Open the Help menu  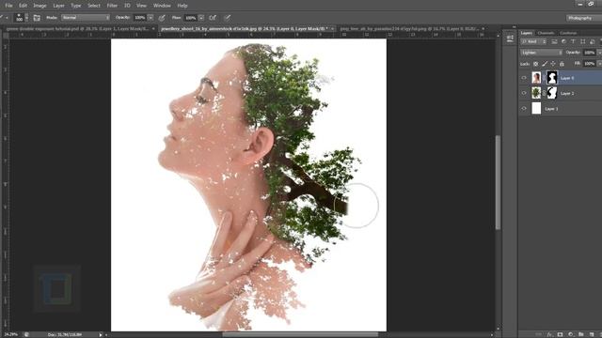[x=182, y=6]
